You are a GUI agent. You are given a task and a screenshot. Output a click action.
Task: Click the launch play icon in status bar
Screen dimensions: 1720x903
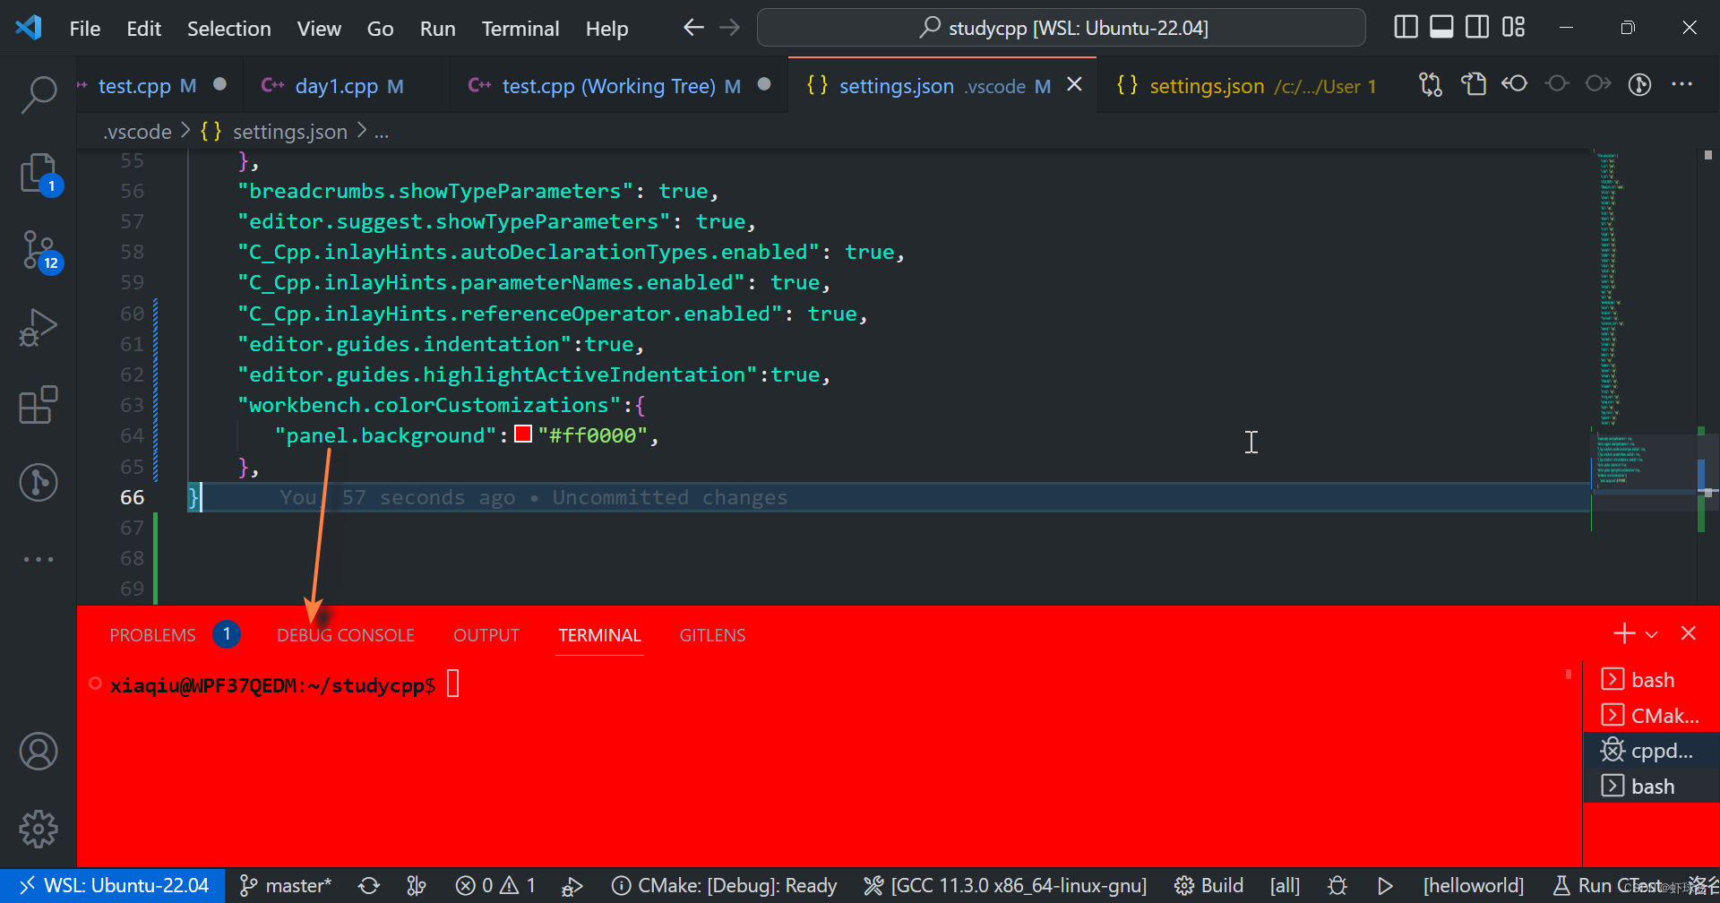1385,886
